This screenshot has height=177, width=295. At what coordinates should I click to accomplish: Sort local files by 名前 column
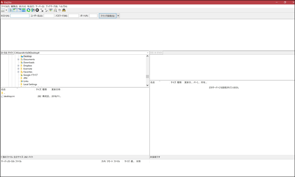point(18,90)
